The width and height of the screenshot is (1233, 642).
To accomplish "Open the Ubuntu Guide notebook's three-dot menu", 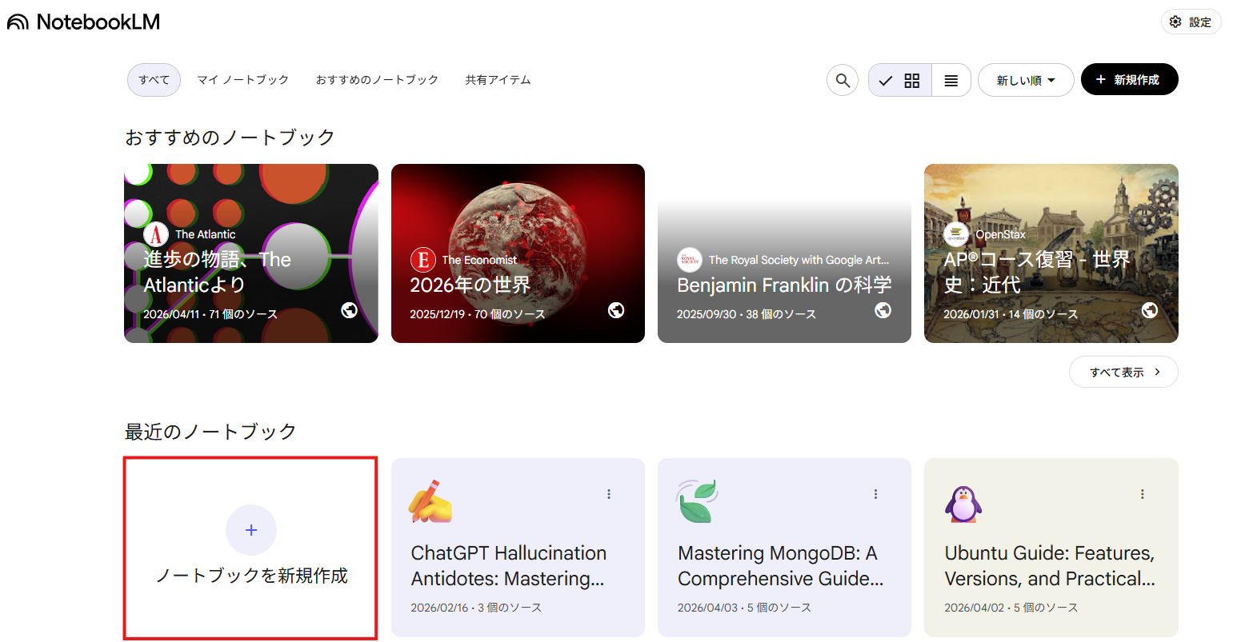I will [1142, 494].
